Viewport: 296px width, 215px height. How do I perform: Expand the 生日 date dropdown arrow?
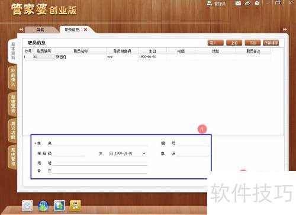144,153
